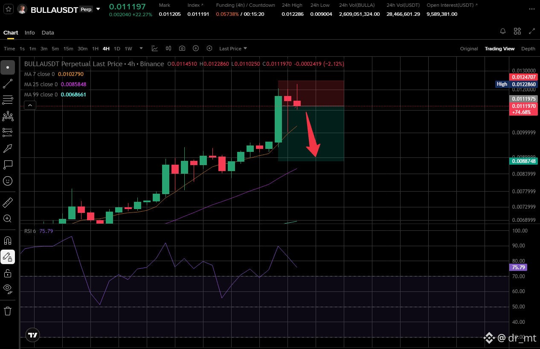Screen dimensions: 540x349
Task: Click the 75.79 RSI value label
Action: pyautogui.click(x=518, y=268)
